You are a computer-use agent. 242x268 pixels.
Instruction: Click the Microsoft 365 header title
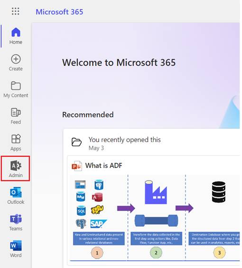pyautogui.click(x=59, y=12)
